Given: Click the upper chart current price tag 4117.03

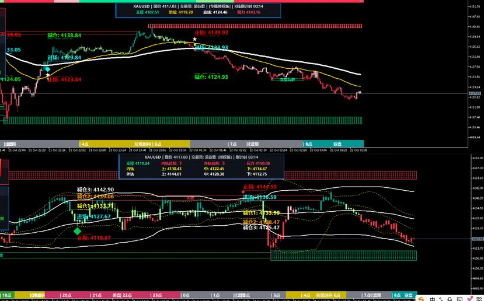Looking at the screenshot, I should point(475,93).
